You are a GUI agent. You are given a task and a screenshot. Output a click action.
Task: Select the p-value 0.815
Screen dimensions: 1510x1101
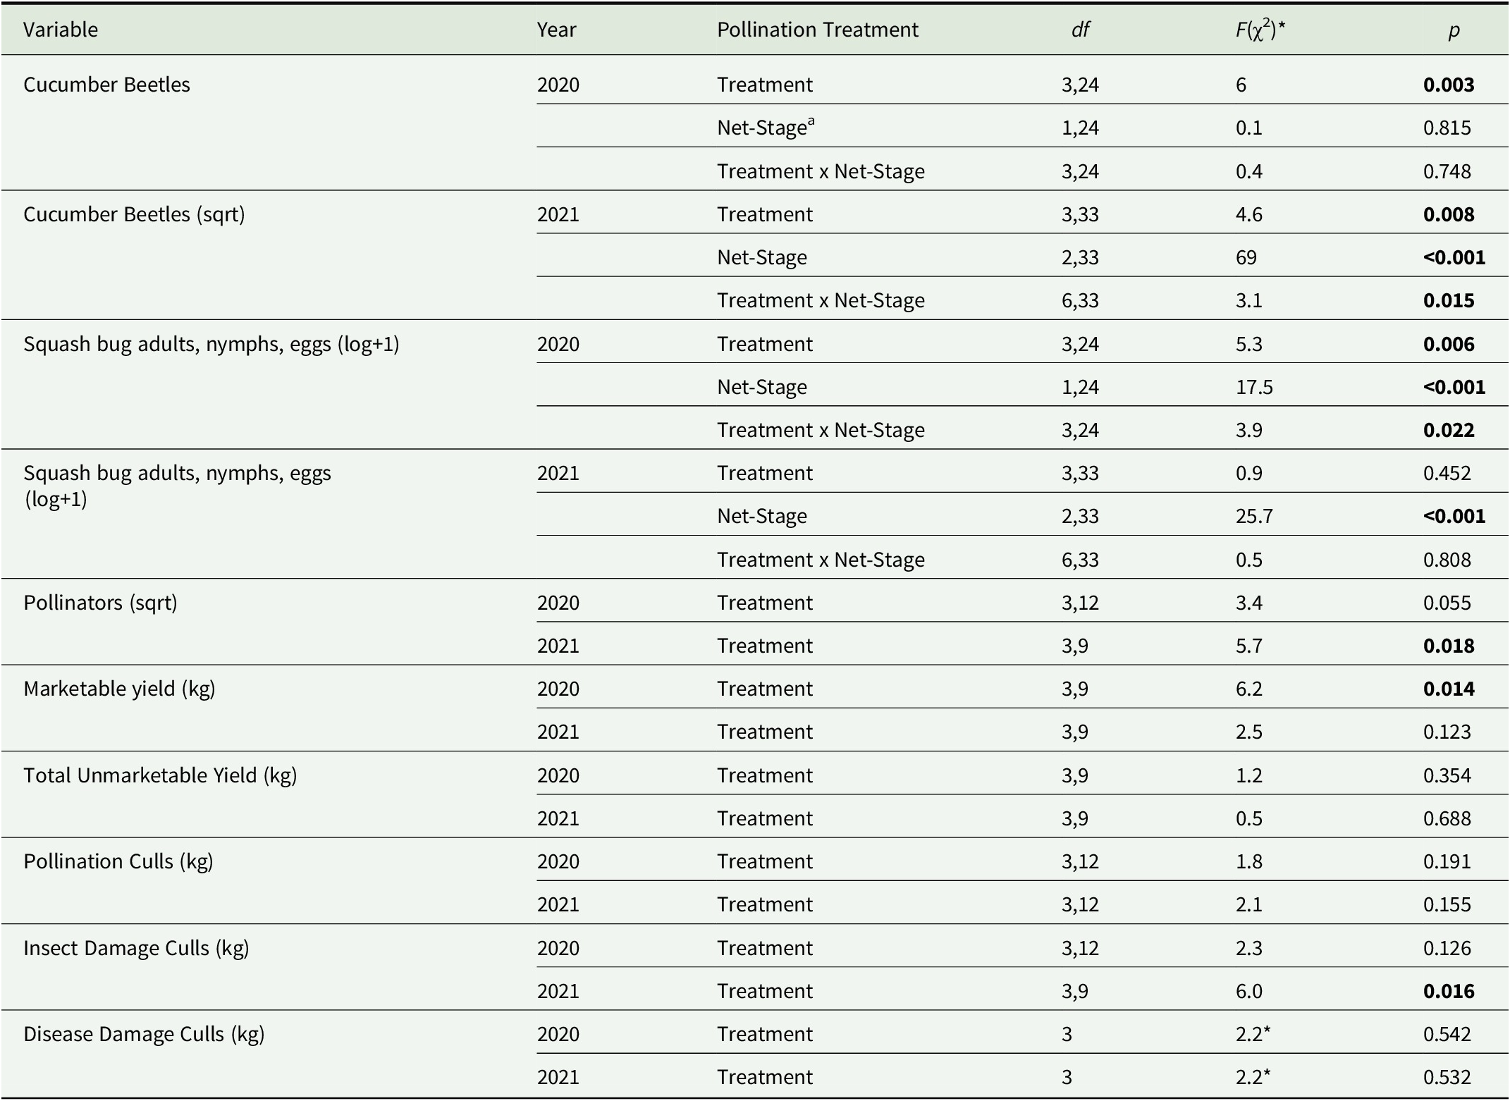1447,128
